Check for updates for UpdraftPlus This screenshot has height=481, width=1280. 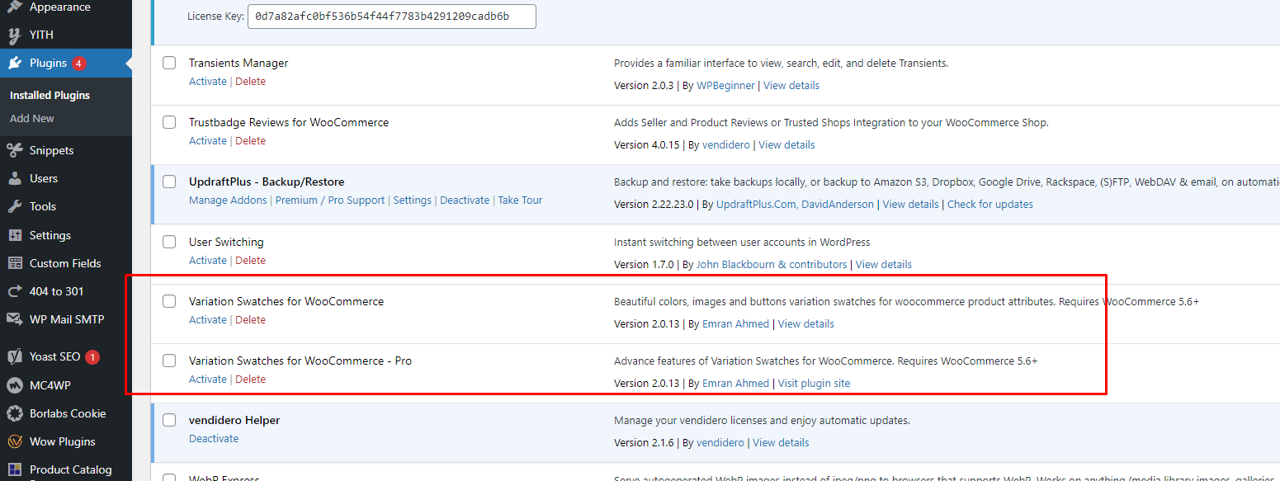coord(990,204)
